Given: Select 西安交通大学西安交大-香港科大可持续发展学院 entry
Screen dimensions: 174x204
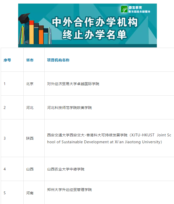Looking at the screenshot, I should (109, 138).
